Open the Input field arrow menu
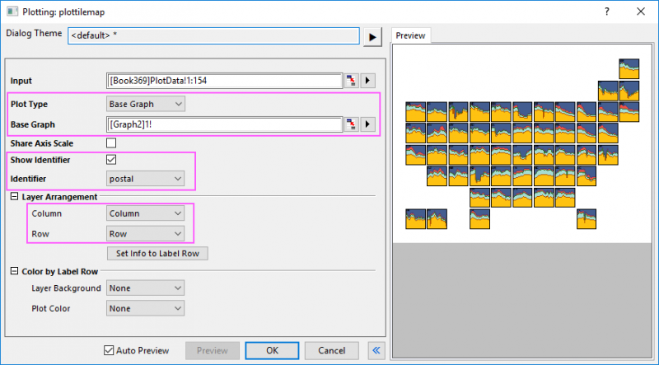Viewport: 659px width, 365px height. click(x=368, y=81)
